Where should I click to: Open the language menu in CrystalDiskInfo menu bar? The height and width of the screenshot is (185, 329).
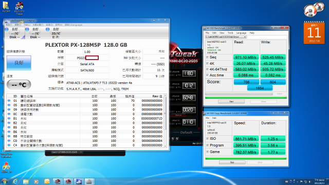(74, 25)
